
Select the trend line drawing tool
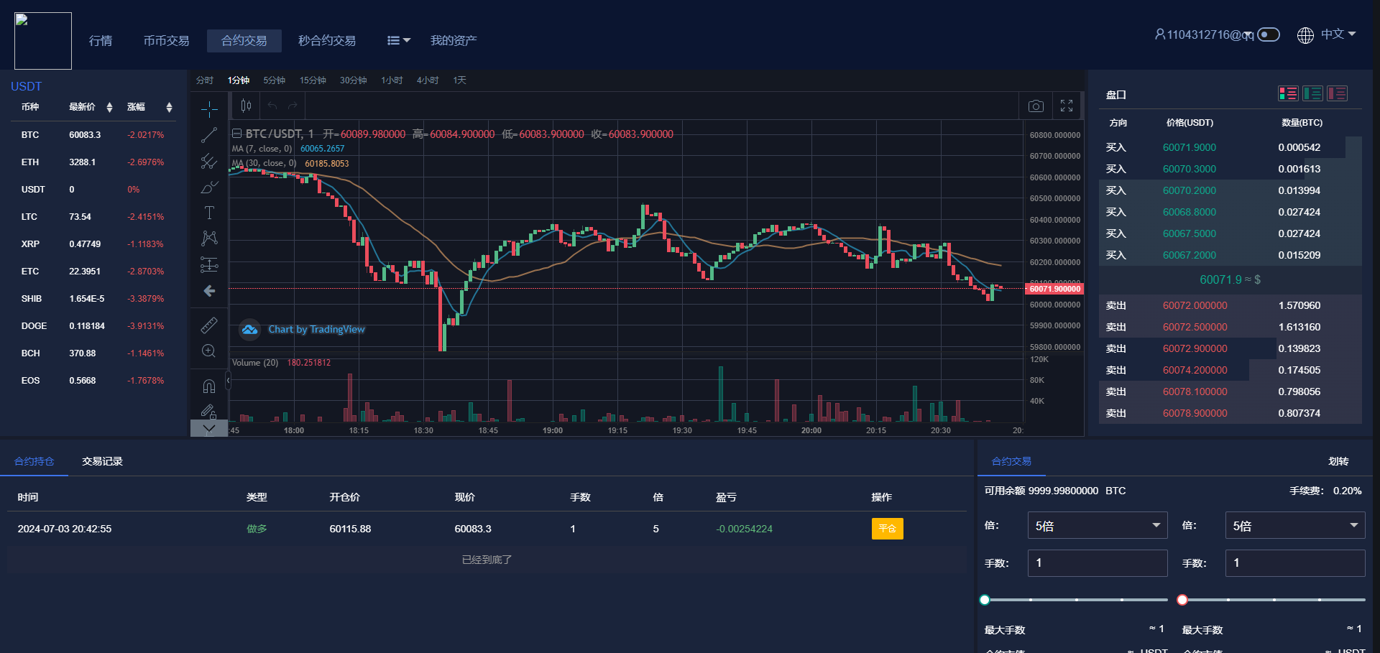[209, 135]
